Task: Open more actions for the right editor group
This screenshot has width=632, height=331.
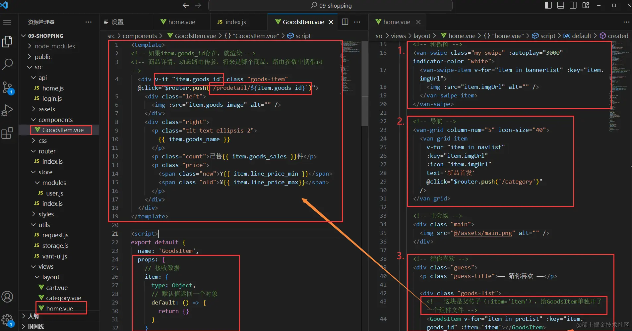Action: coord(626,22)
